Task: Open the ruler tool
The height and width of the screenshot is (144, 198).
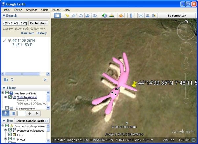Action: coord(131,16)
